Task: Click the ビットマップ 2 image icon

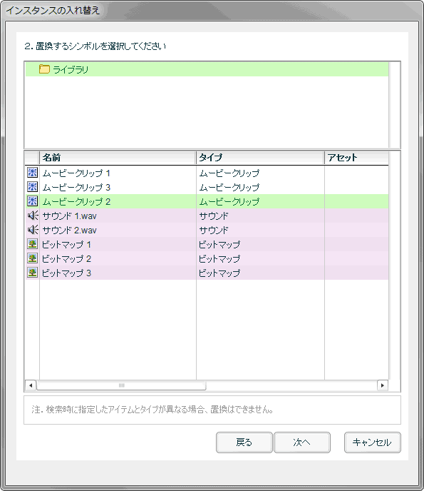Action: [x=33, y=258]
